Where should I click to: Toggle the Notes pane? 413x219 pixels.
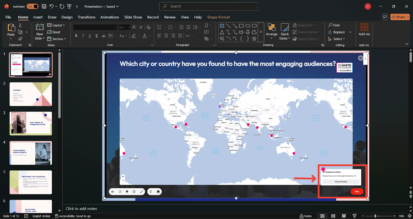(x=306, y=216)
